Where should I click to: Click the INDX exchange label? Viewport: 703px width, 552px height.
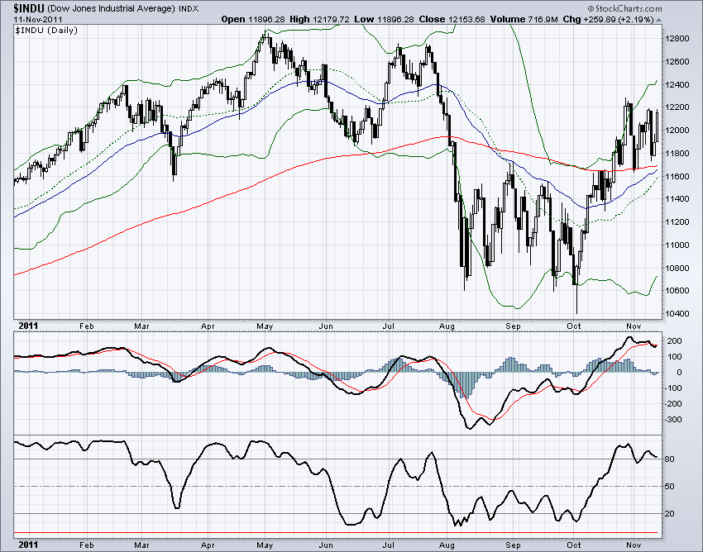(189, 8)
